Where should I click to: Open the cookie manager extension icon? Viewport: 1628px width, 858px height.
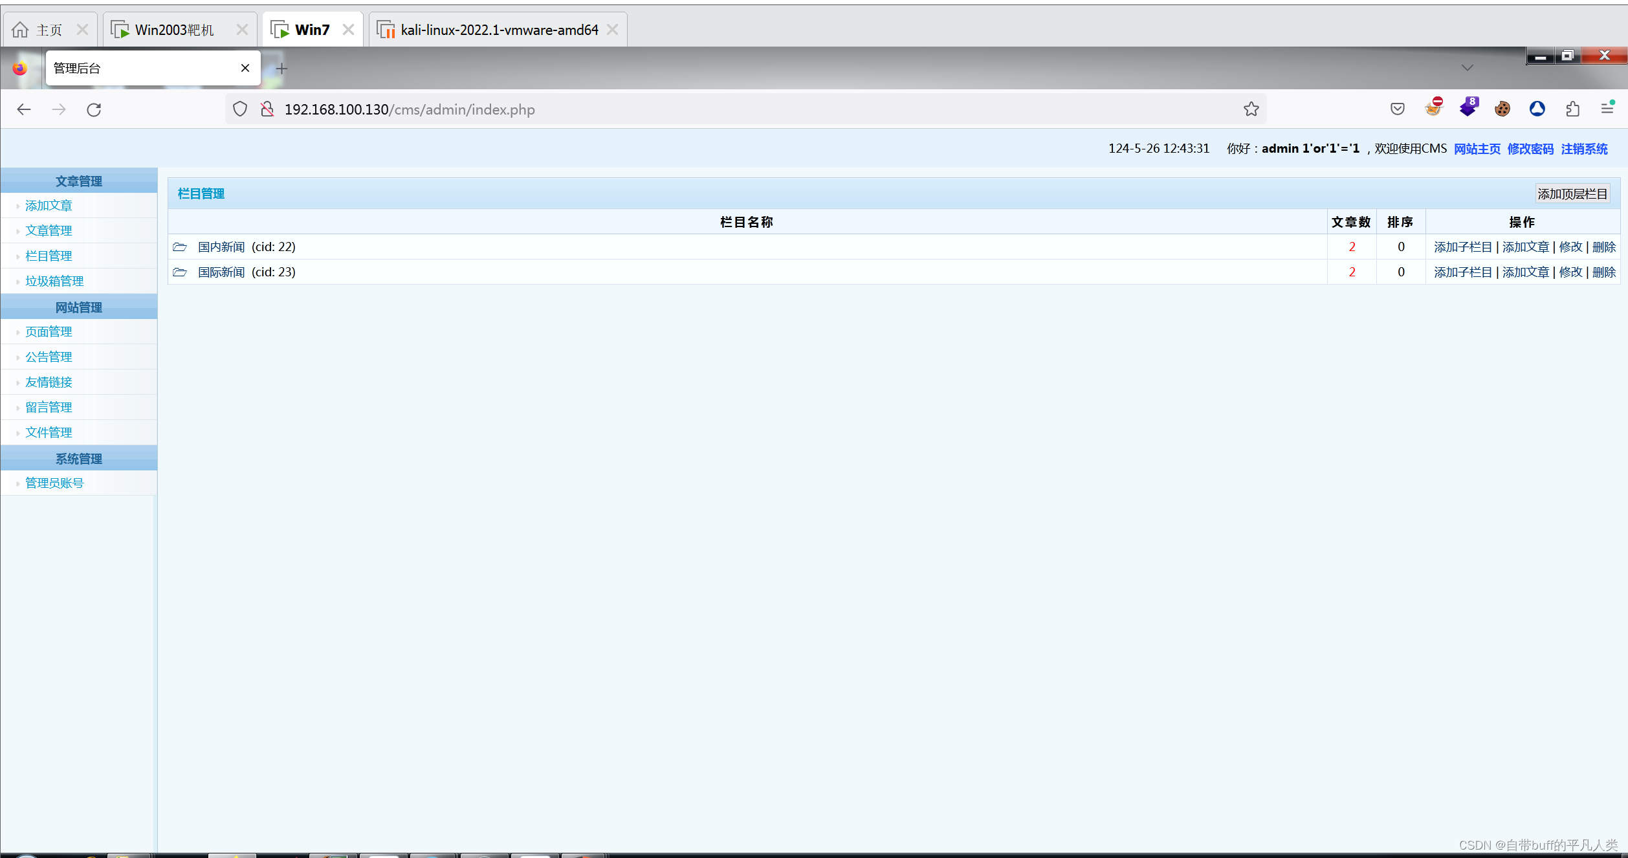pyautogui.click(x=1502, y=108)
